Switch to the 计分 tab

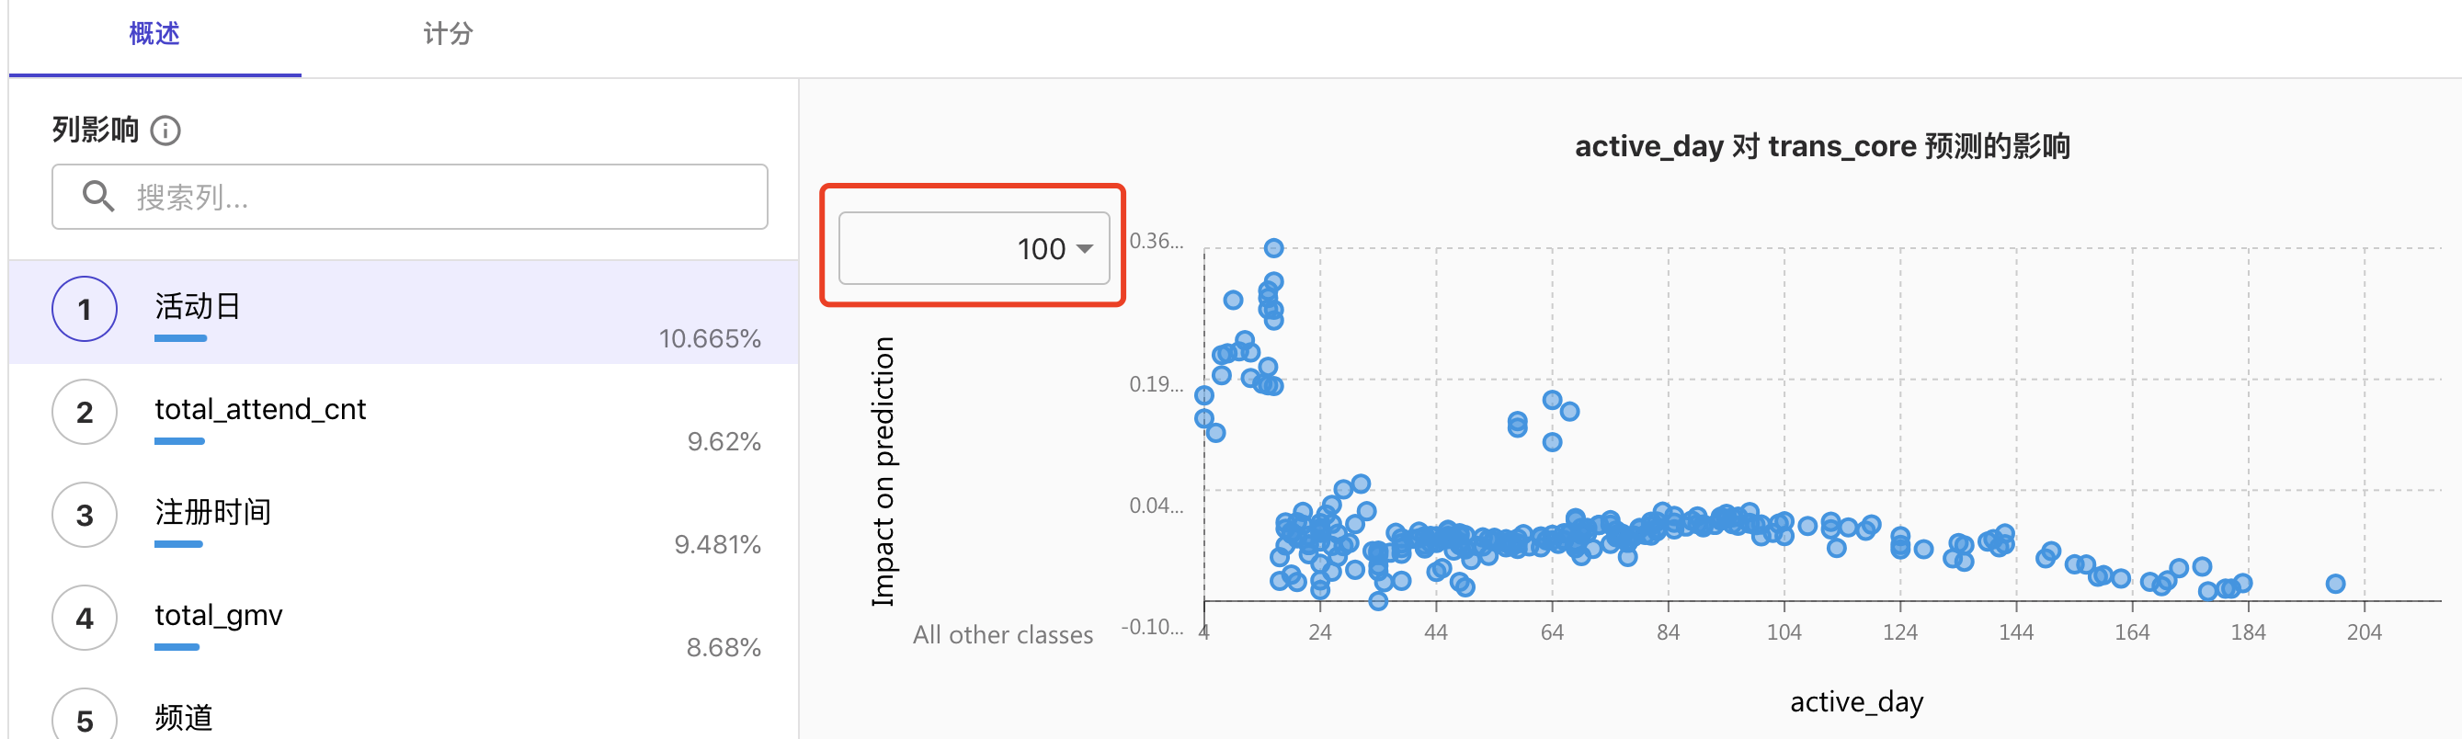coord(448,34)
